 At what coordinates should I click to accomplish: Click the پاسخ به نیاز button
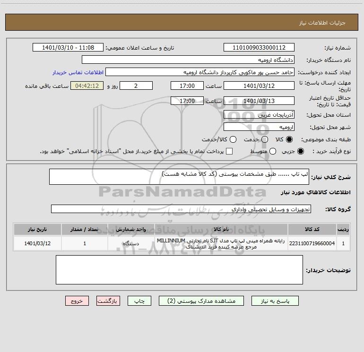pos(275,300)
